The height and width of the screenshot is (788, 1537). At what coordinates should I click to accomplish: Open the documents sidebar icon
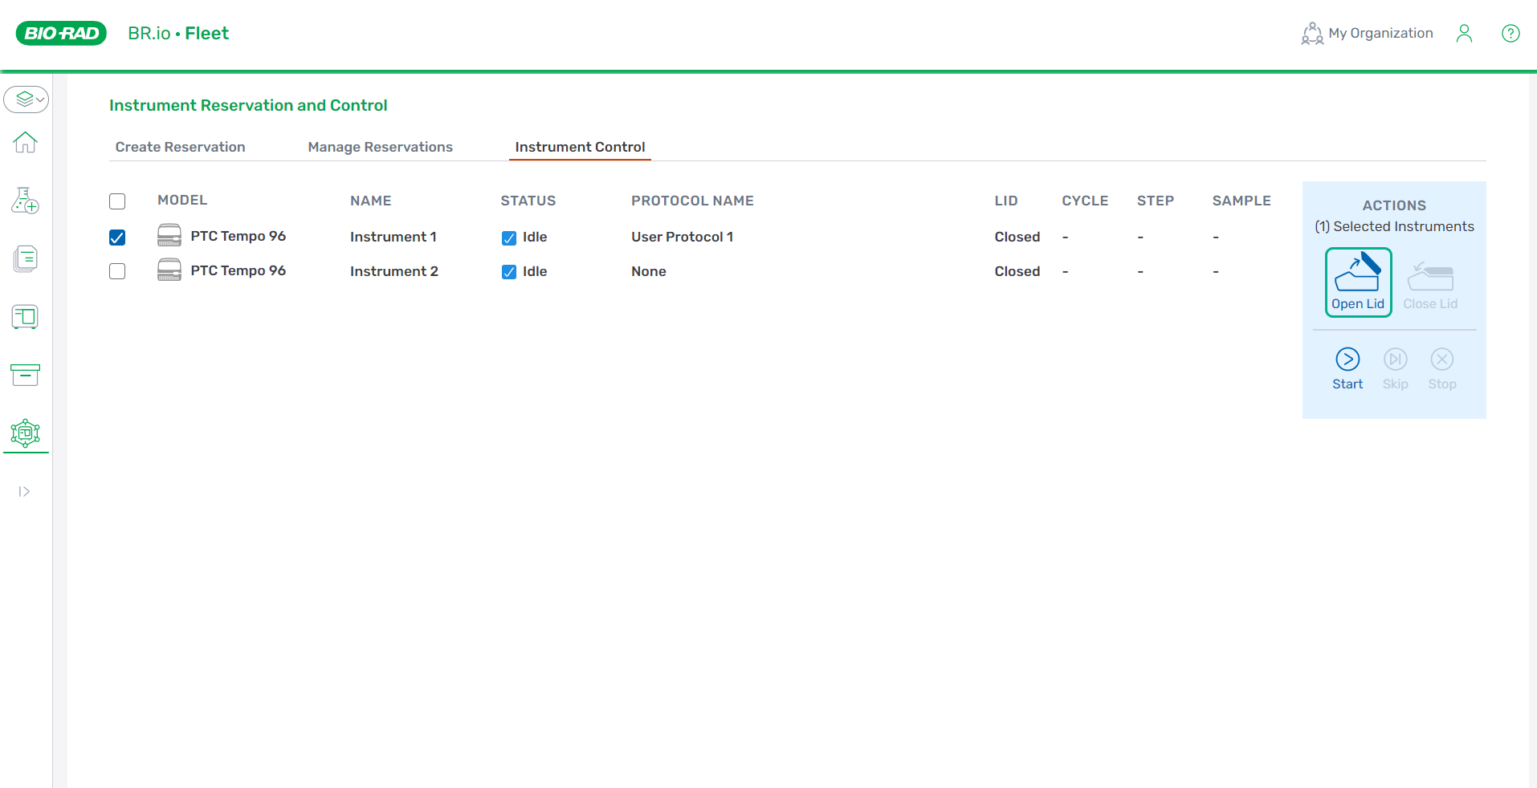pyautogui.click(x=25, y=258)
